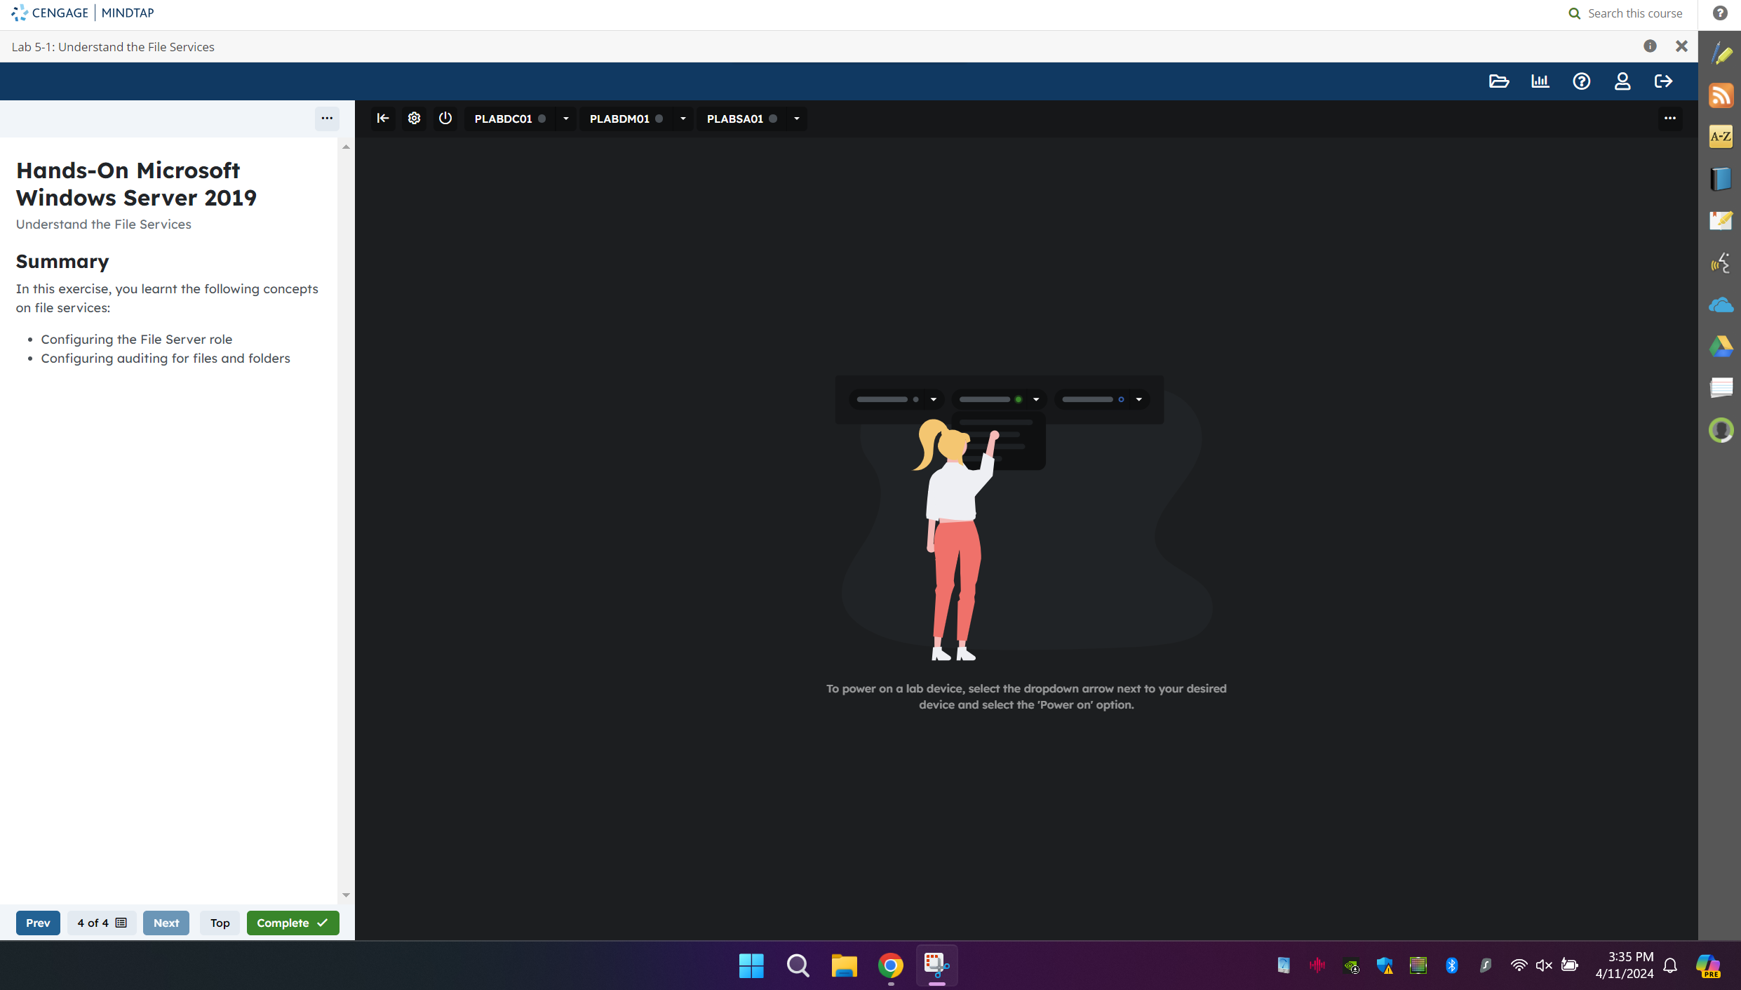This screenshot has height=990, width=1741.
Task: Open the RSS feed sidebar icon
Action: [x=1721, y=95]
